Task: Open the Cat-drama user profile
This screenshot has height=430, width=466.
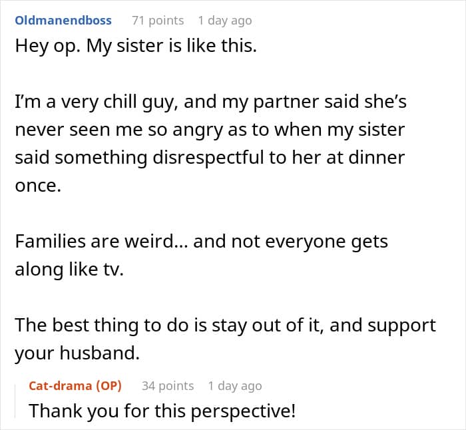Action: (61, 385)
